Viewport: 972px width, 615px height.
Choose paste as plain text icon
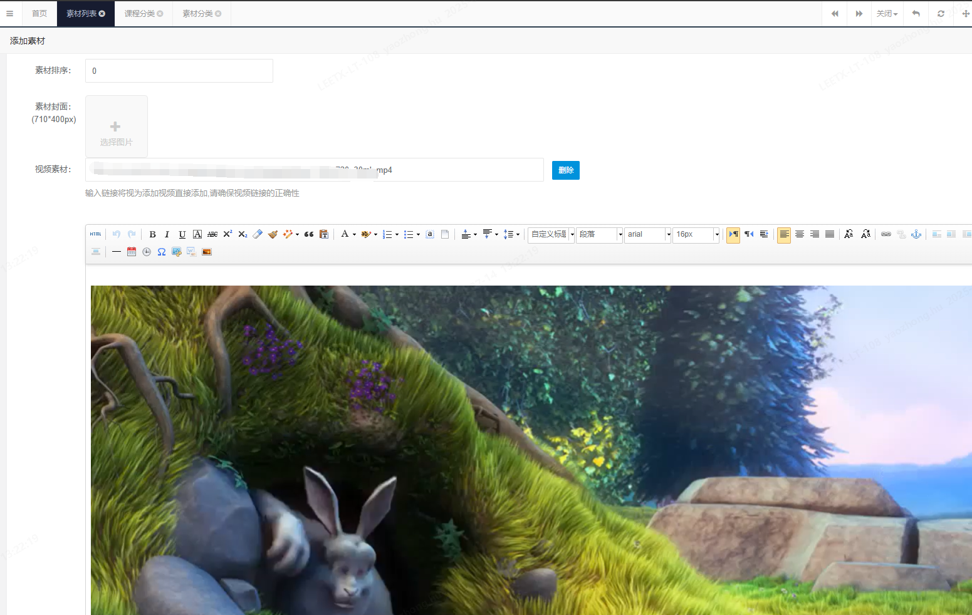pos(324,234)
